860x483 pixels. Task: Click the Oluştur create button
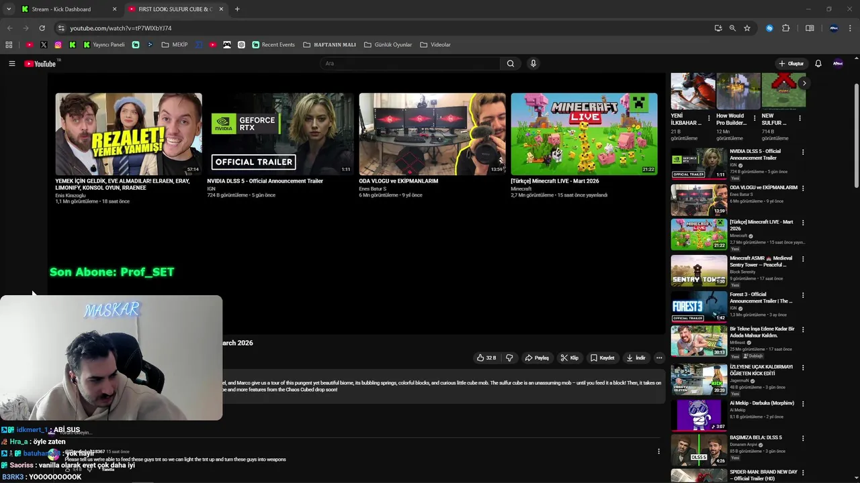(791, 64)
